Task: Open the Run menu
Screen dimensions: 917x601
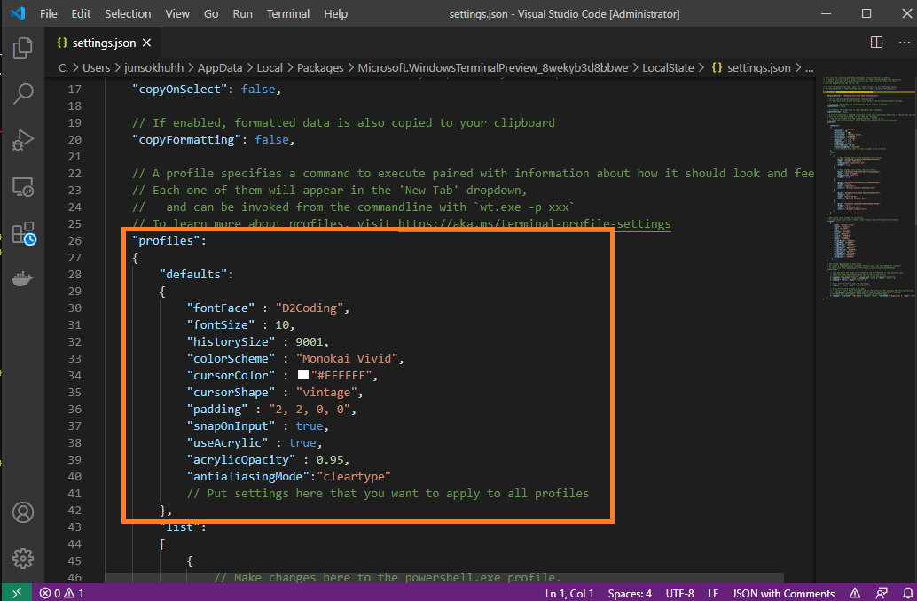Action: [243, 13]
